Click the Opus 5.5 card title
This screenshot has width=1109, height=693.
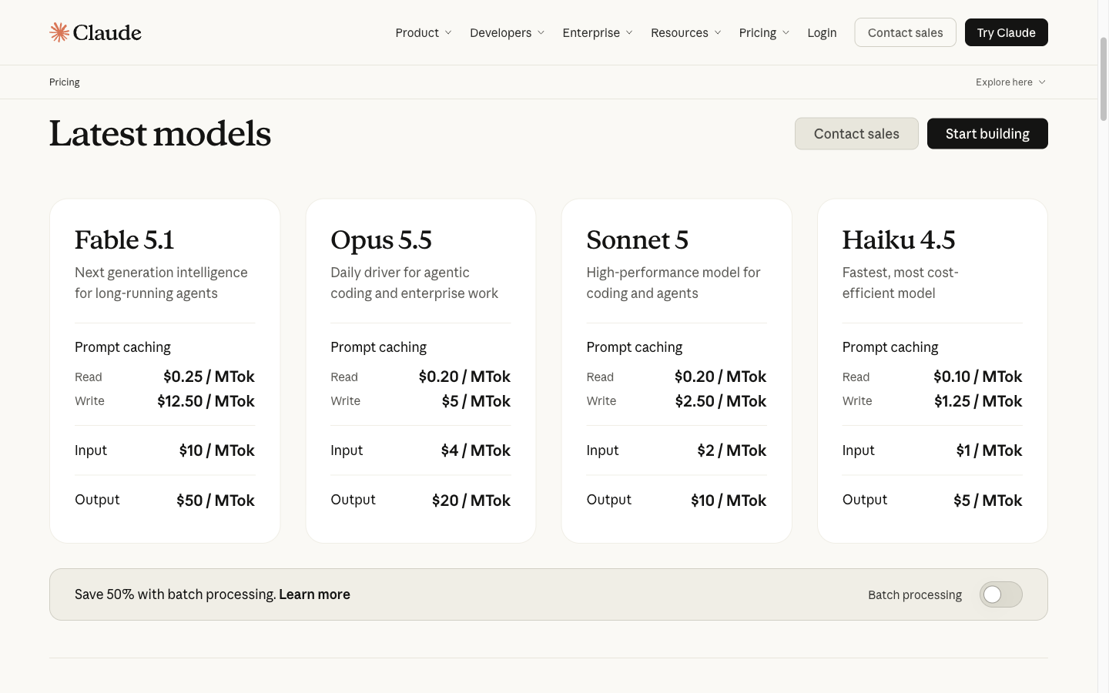pyautogui.click(x=381, y=240)
